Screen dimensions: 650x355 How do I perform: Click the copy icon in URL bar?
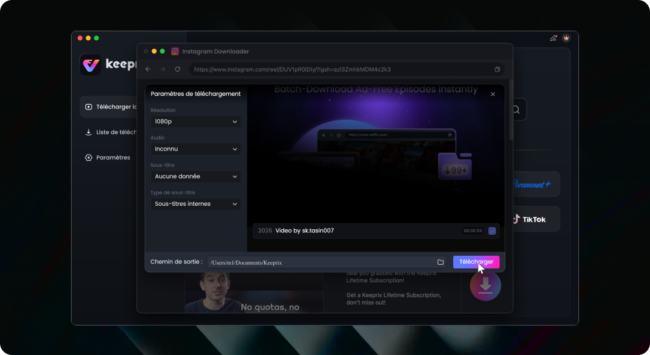[497, 69]
